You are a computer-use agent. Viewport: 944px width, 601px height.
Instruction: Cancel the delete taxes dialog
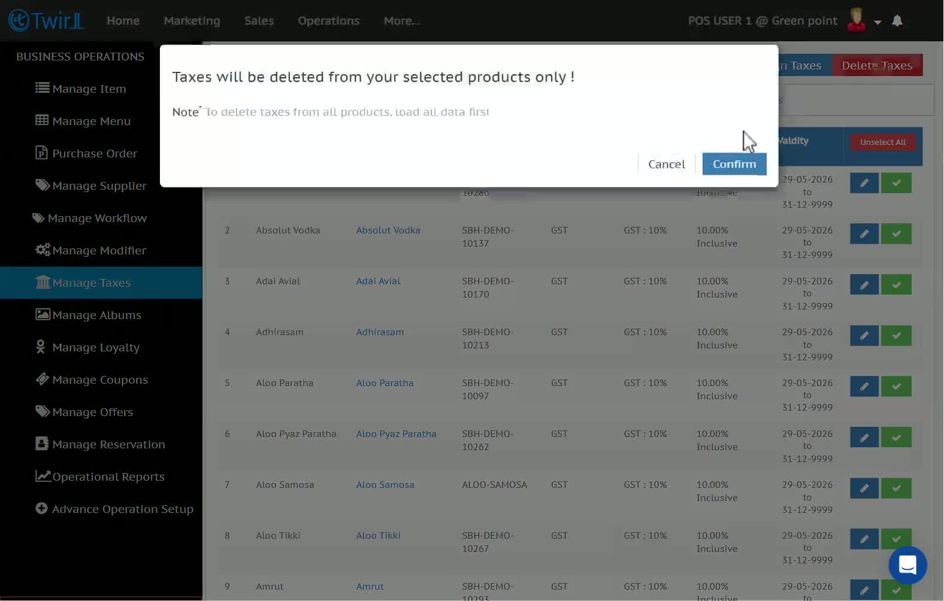point(666,164)
